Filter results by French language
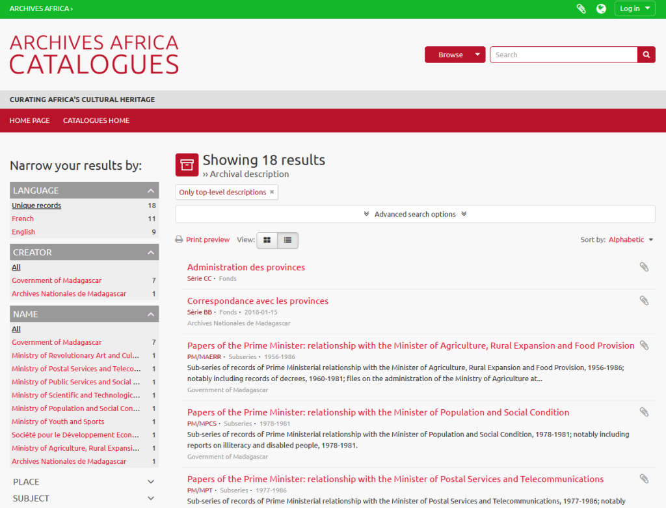 coord(23,219)
